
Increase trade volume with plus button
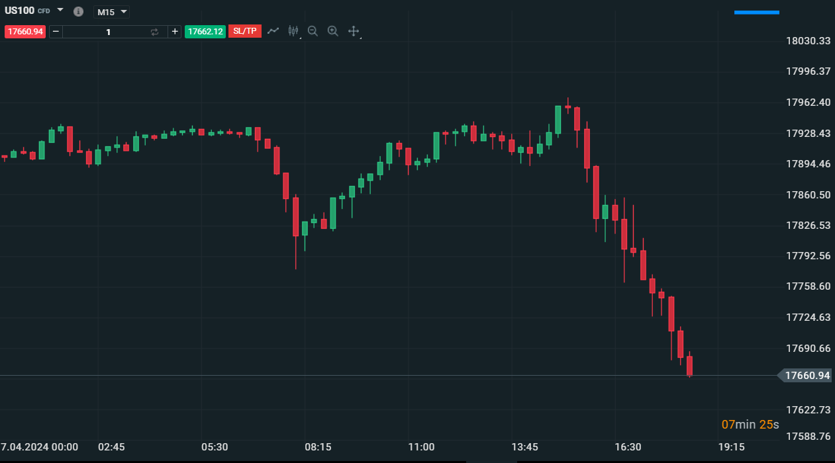175,32
